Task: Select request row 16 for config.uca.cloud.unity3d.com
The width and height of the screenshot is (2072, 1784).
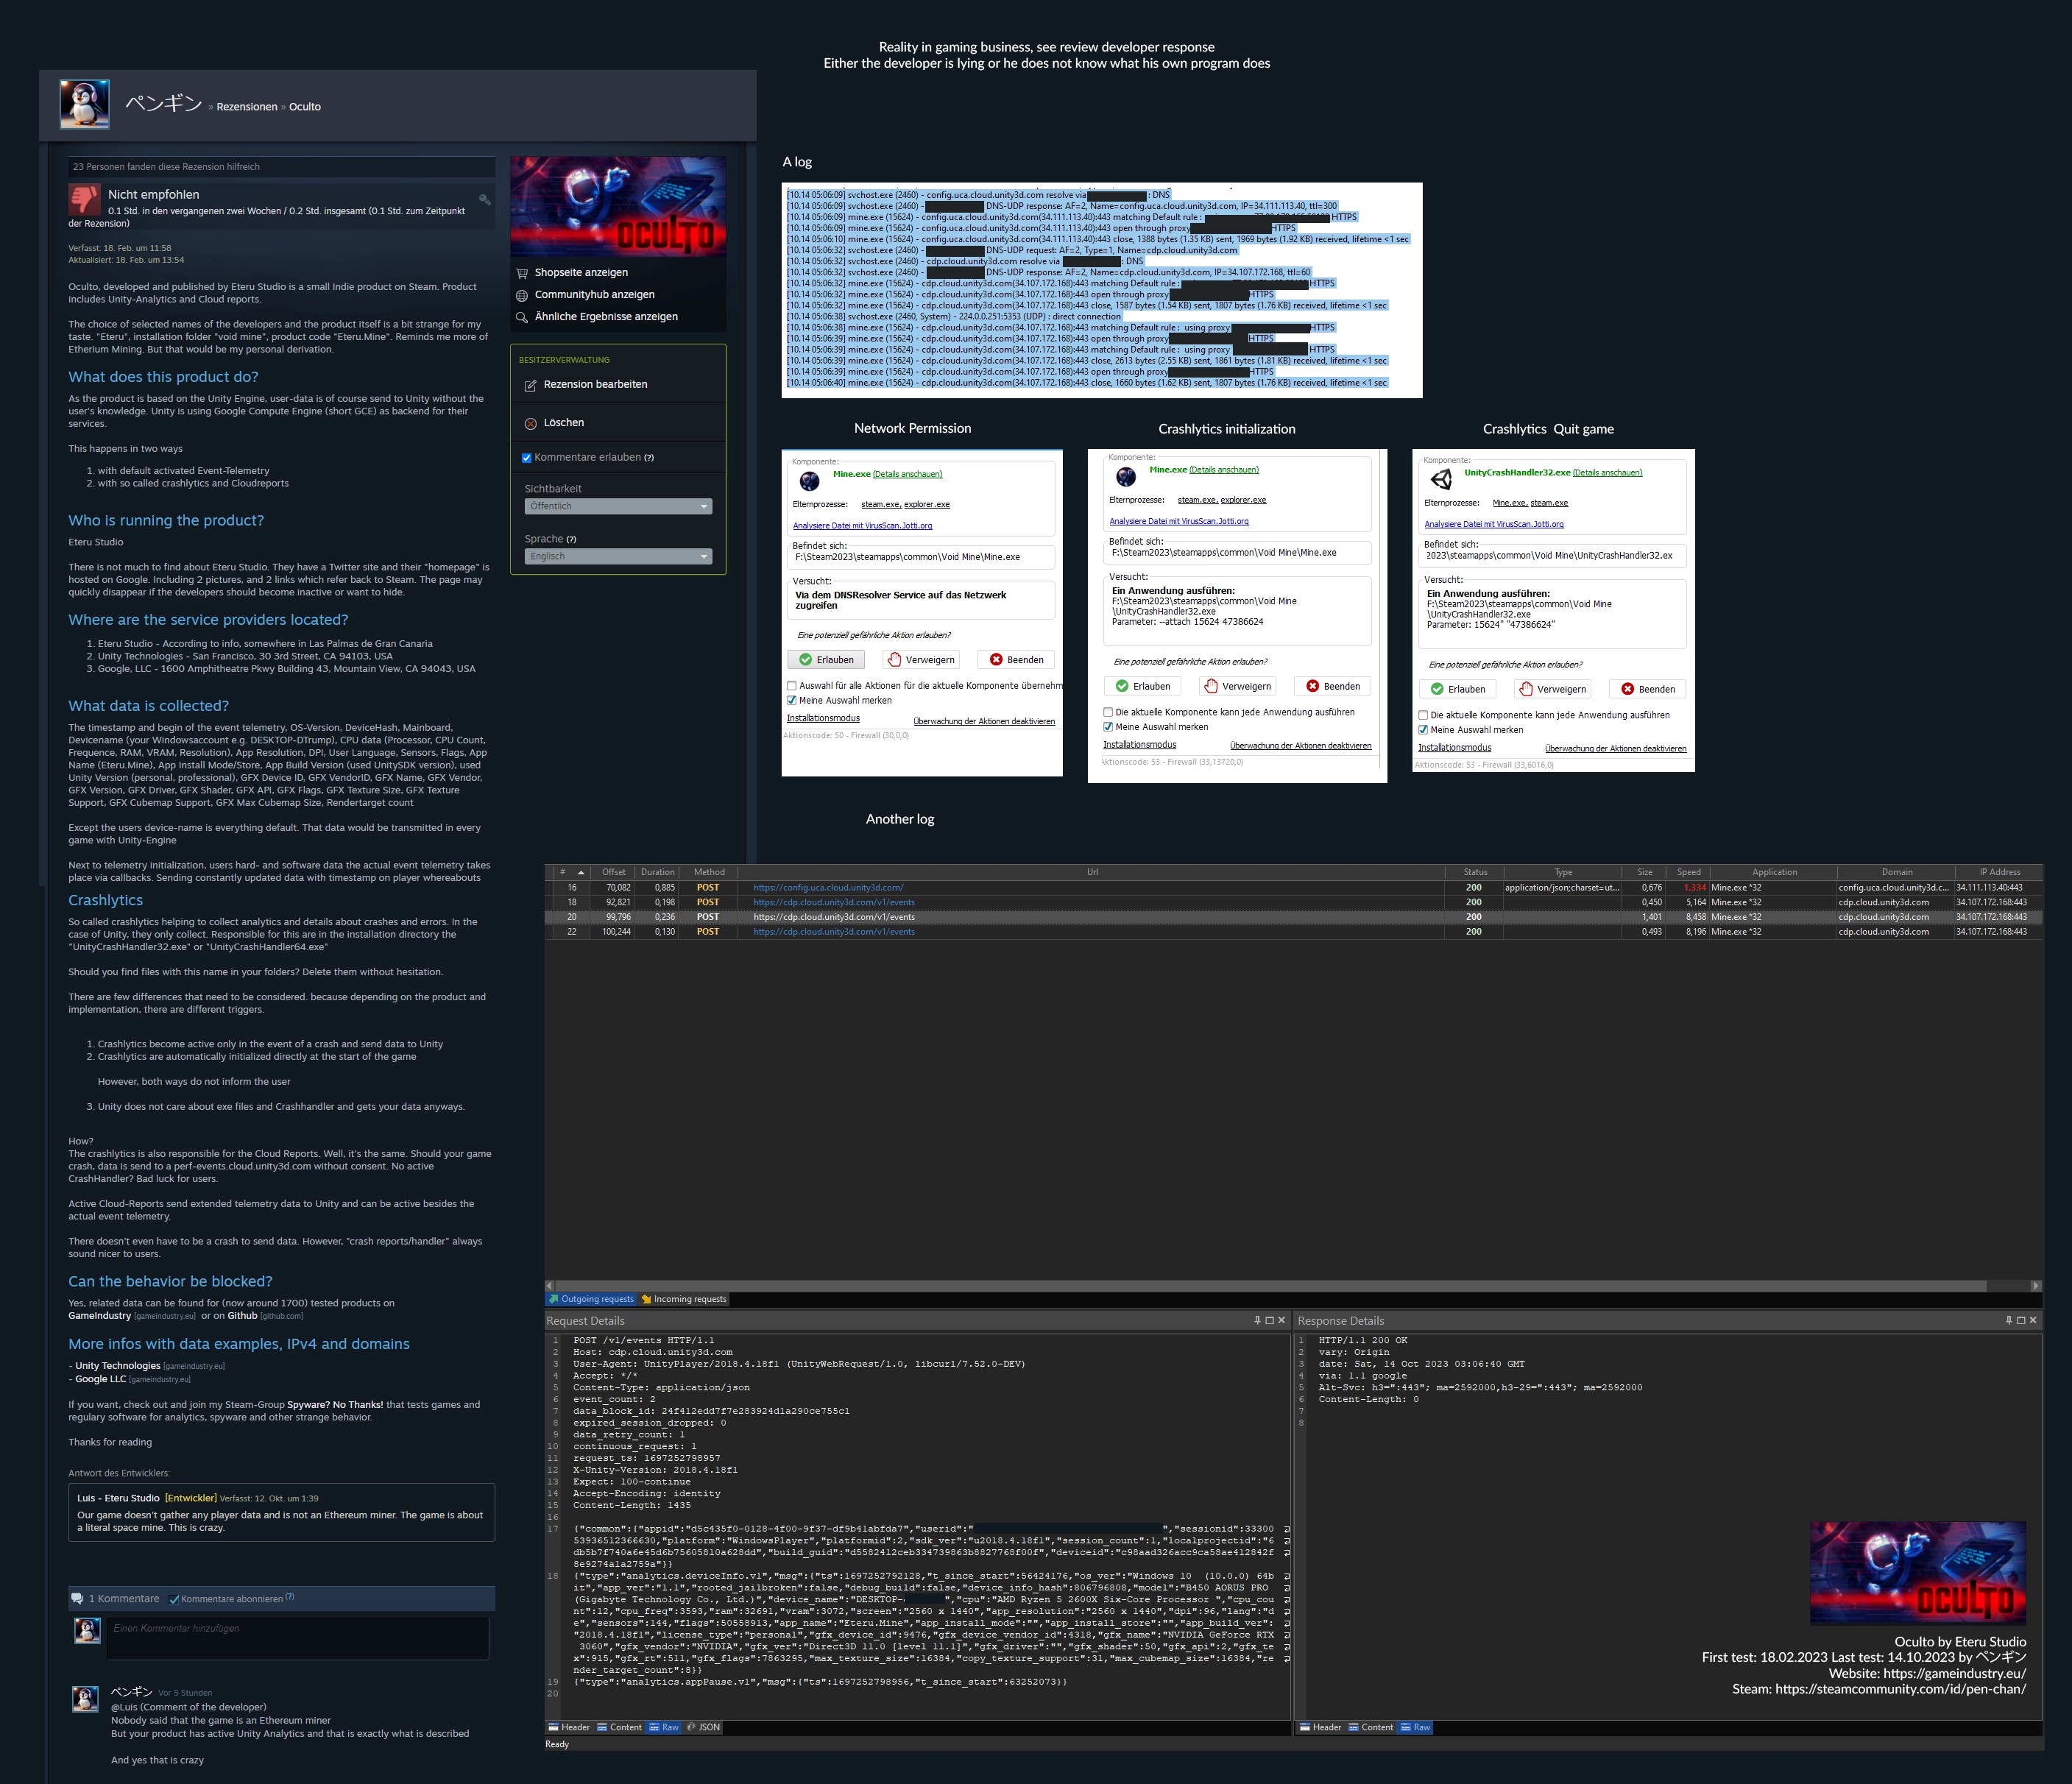Action: pyautogui.click(x=1293, y=888)
